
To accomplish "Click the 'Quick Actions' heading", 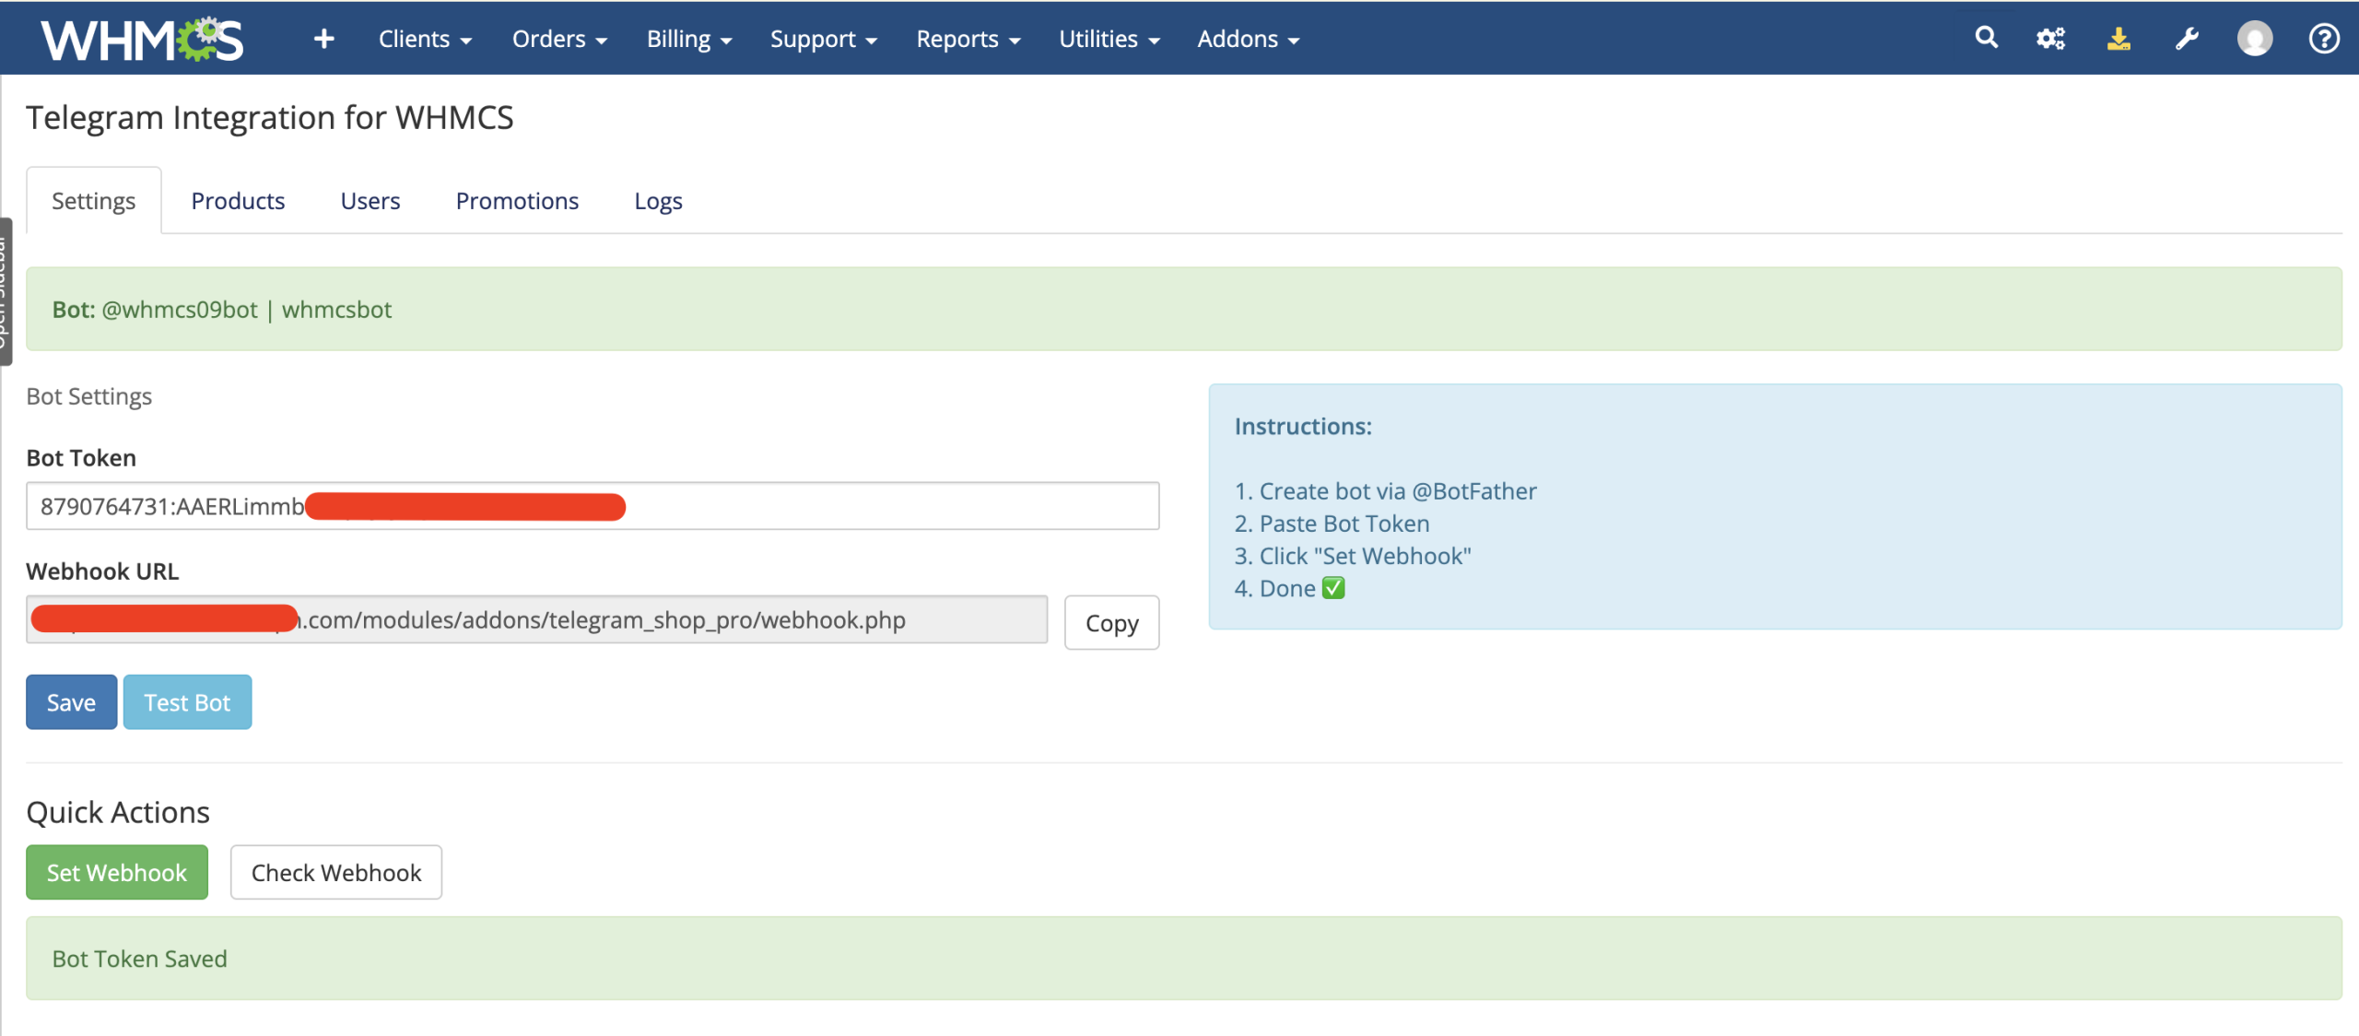I will [118, 812].
